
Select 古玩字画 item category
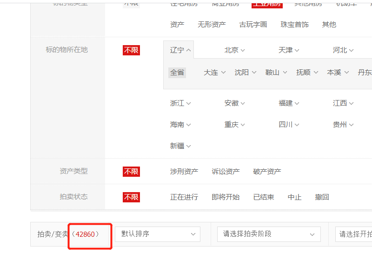(x=253, y=25)
